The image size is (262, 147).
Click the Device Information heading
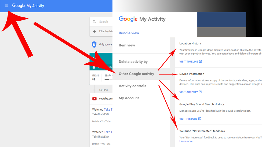pyautogui.click(x=192, y=74)
